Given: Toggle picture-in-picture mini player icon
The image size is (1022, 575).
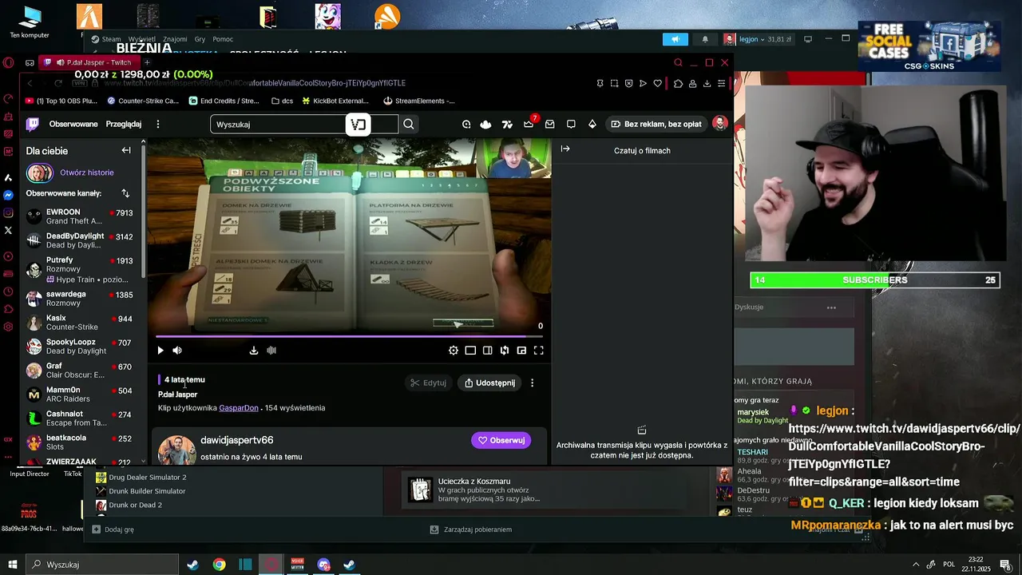Looking at the screenshot, I should (521, 350).
